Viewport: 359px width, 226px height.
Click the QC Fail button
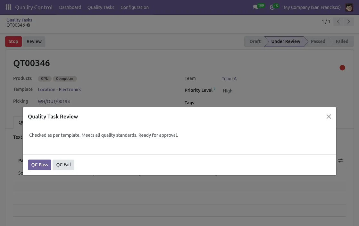[63, 165]
